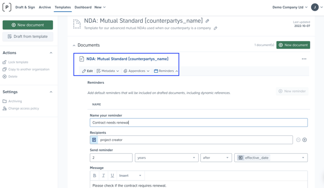Expand the Metadata dropdown
This screenshot has width=324, height=188.
pyautogui.click(x=108, y=71)
